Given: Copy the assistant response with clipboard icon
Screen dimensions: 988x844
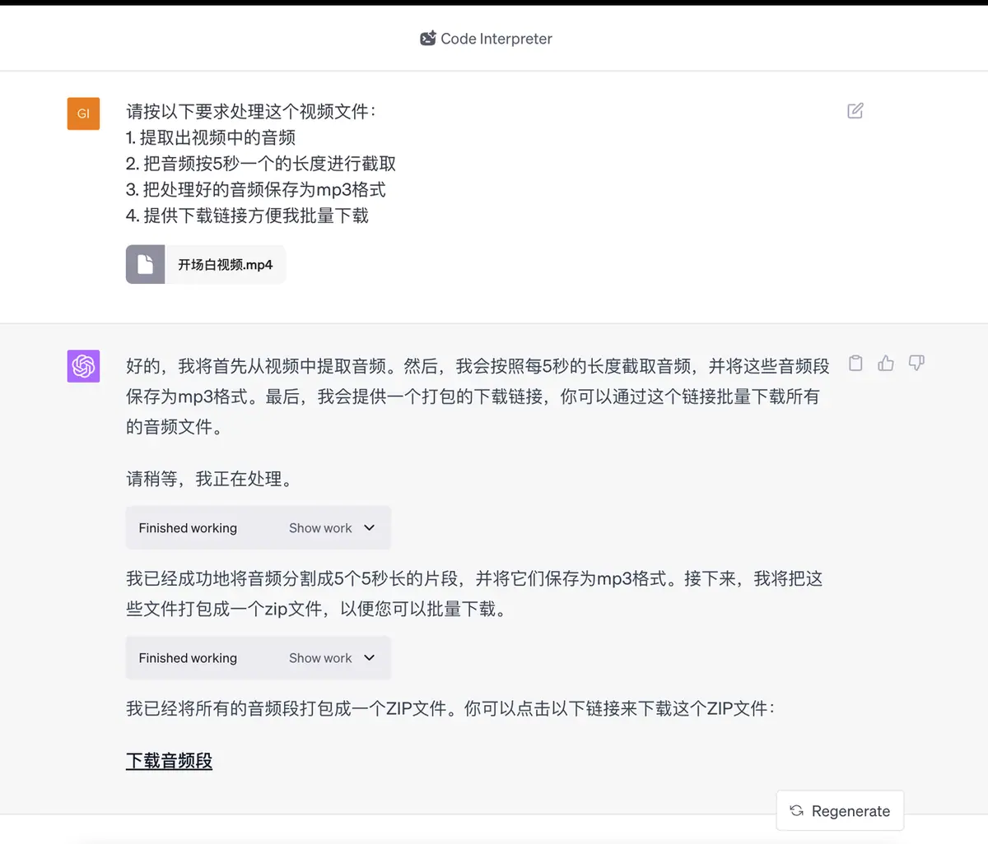Looking at the screenshot, I should (855, 363).
